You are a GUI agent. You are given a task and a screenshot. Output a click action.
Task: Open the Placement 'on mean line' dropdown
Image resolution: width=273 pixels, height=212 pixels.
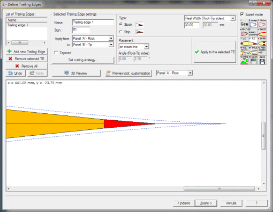point(134,47)
